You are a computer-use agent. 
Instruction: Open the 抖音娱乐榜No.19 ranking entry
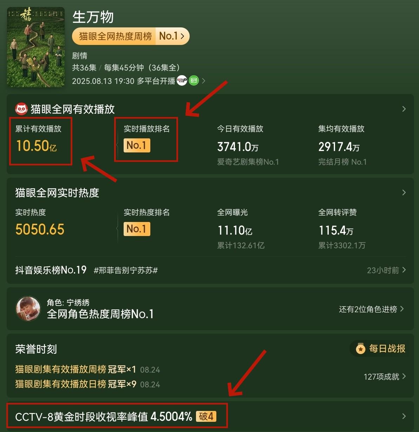pyautogui.click(x=51, y=270)
